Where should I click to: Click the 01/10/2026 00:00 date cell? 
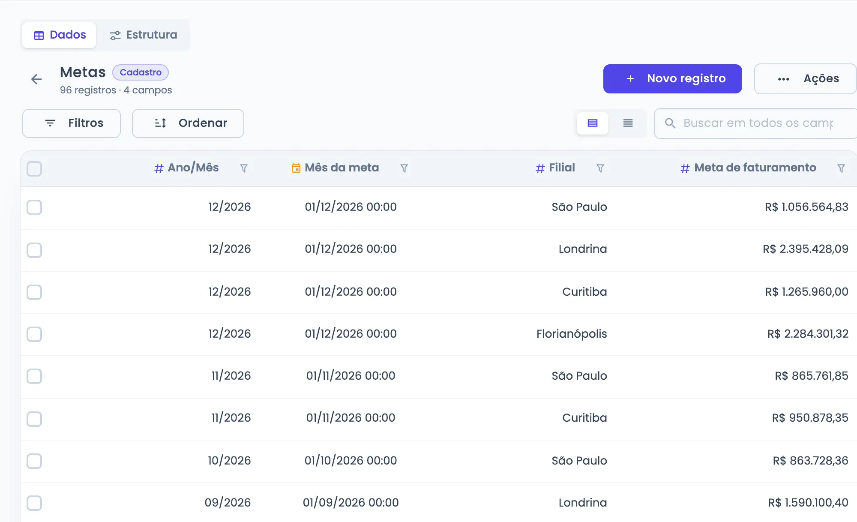351,461
